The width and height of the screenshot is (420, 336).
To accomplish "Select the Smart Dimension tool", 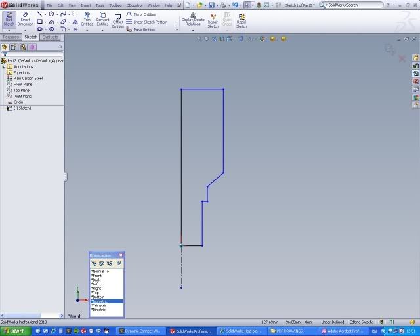I will click(x=25, y=18).
